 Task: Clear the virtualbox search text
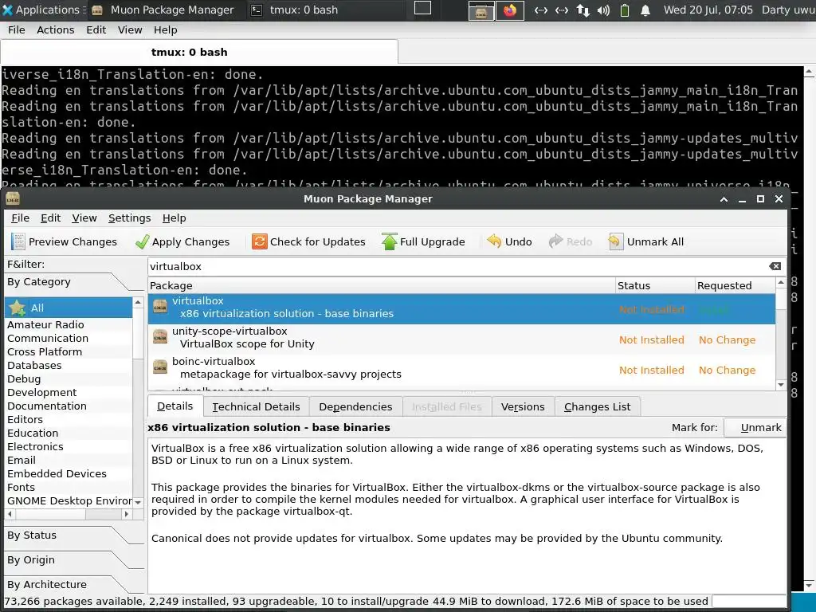coord(775,266)
